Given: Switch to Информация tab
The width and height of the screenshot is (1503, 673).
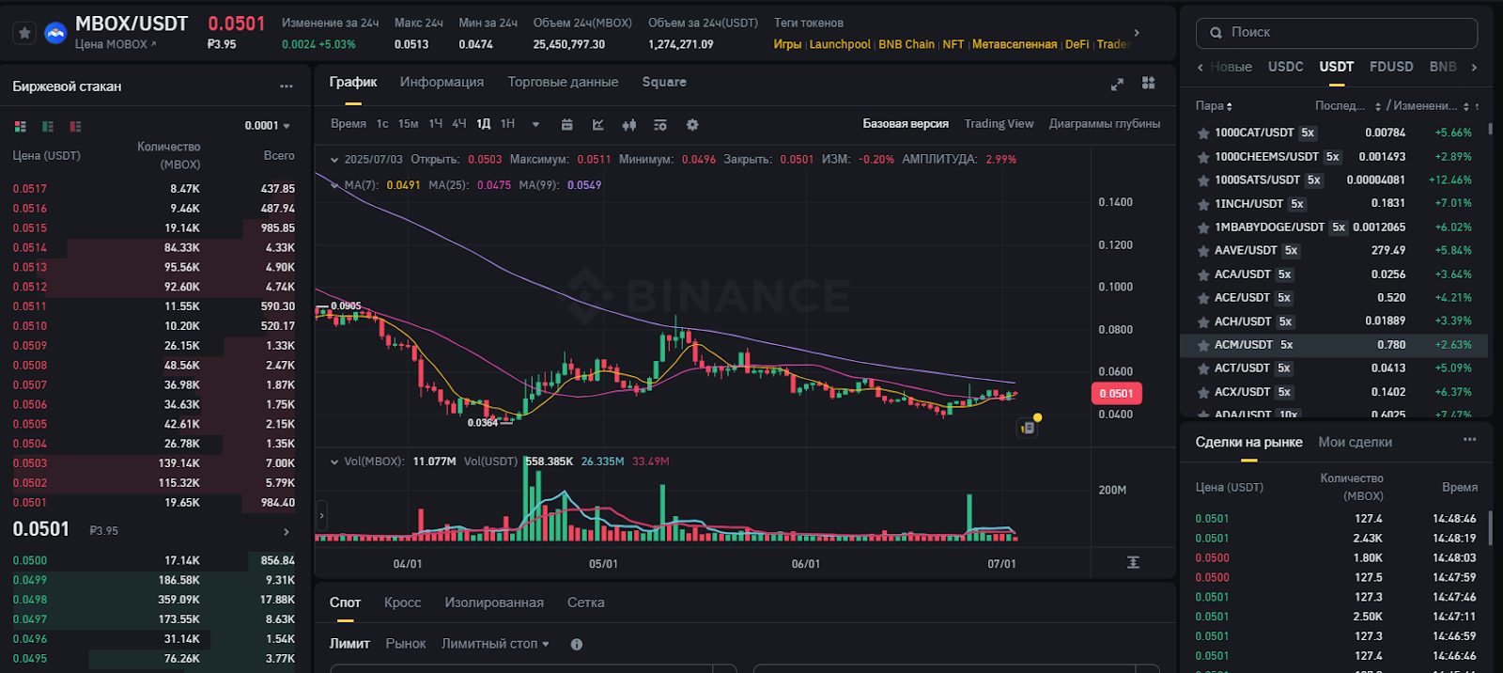Looking at the screenshot, I should pyautogui.click(x=442, y=83).
